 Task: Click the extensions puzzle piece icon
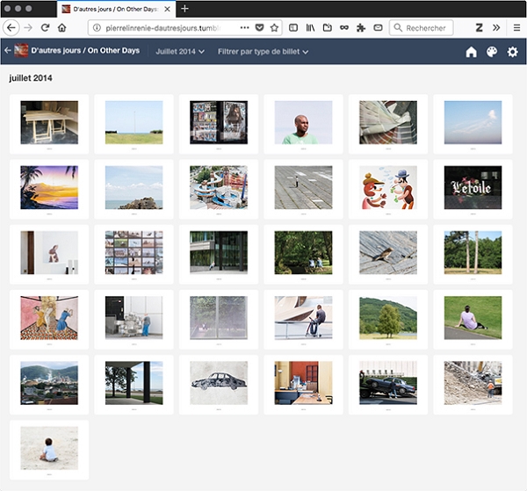[x=360, y=28]
